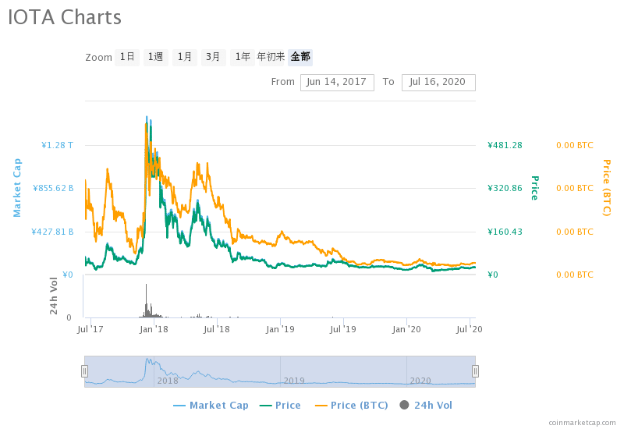624x429 pixels.
Task: Click the Jul '18 x-axis label
Action: tap(217, 329)
